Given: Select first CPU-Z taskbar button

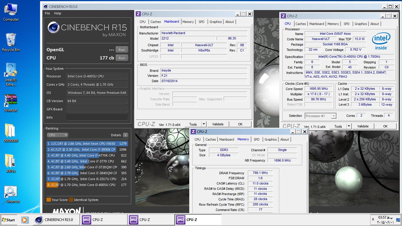Looking at the screenshot, I should click(104, 220).
